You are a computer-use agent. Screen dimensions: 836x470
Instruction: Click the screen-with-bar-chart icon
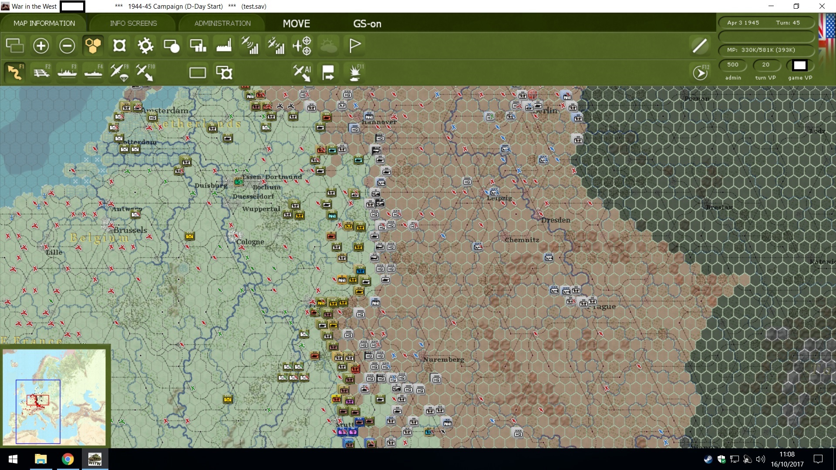tap(198, 45)
